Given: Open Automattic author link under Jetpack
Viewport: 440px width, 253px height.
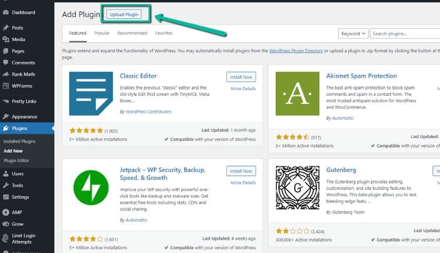Looking at the screenshot, I should [x=136, y=220].
